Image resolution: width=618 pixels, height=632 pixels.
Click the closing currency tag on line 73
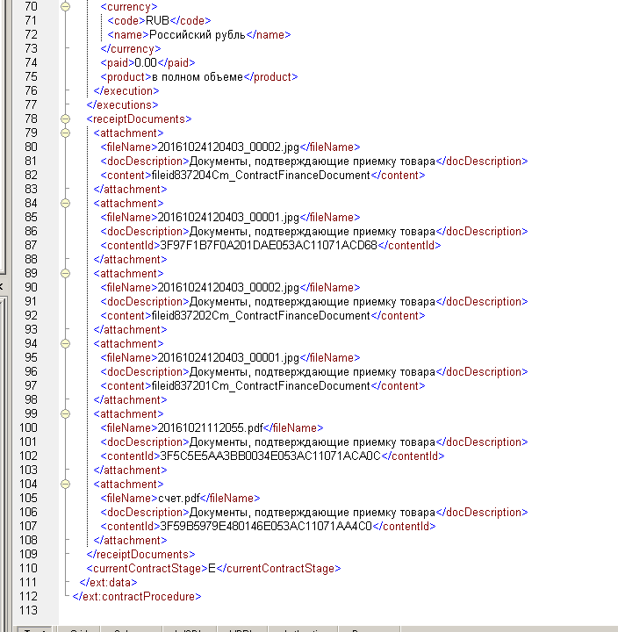pos(131,49)
